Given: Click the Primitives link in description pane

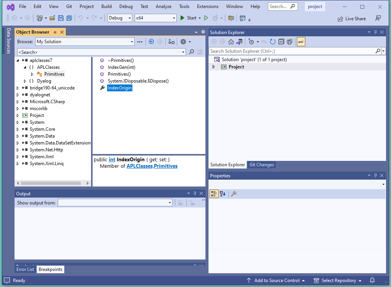Looking at the screenshot, I should click(x=166, y=166).
